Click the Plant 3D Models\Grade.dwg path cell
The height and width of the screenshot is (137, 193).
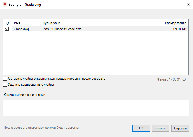click(62, 29)
